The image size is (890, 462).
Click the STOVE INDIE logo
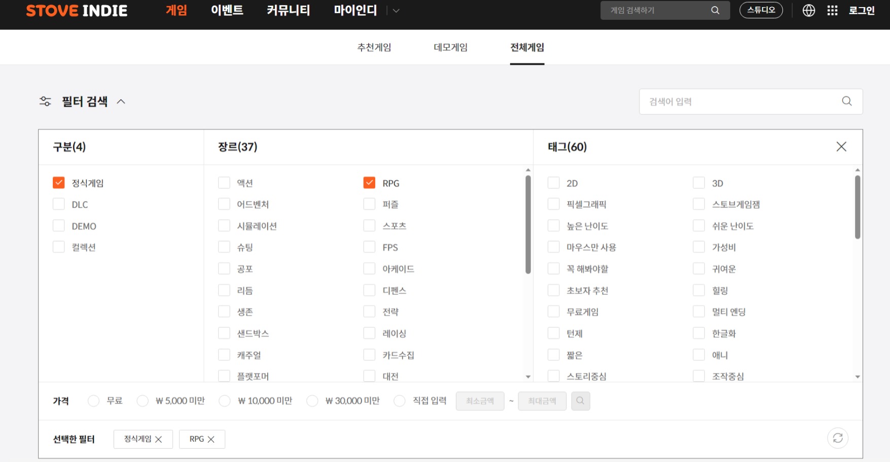(77, 11)
